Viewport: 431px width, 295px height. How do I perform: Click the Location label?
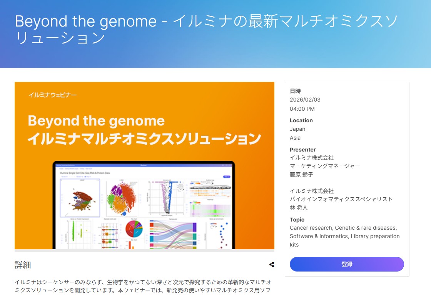pos(301,120)
